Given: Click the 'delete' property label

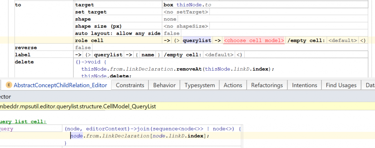Looking at the screenshot, I should [x=24, y=62].
